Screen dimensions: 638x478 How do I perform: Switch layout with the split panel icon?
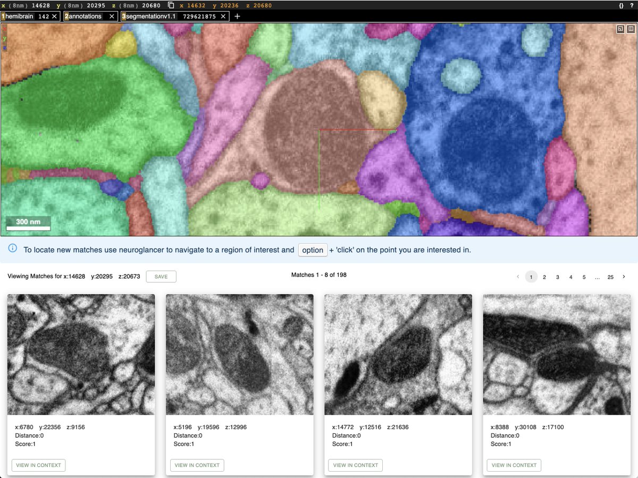630,29
